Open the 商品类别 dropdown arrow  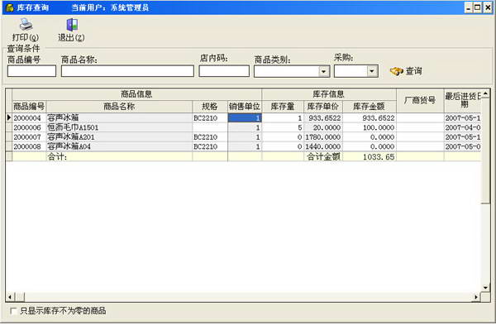323,71
